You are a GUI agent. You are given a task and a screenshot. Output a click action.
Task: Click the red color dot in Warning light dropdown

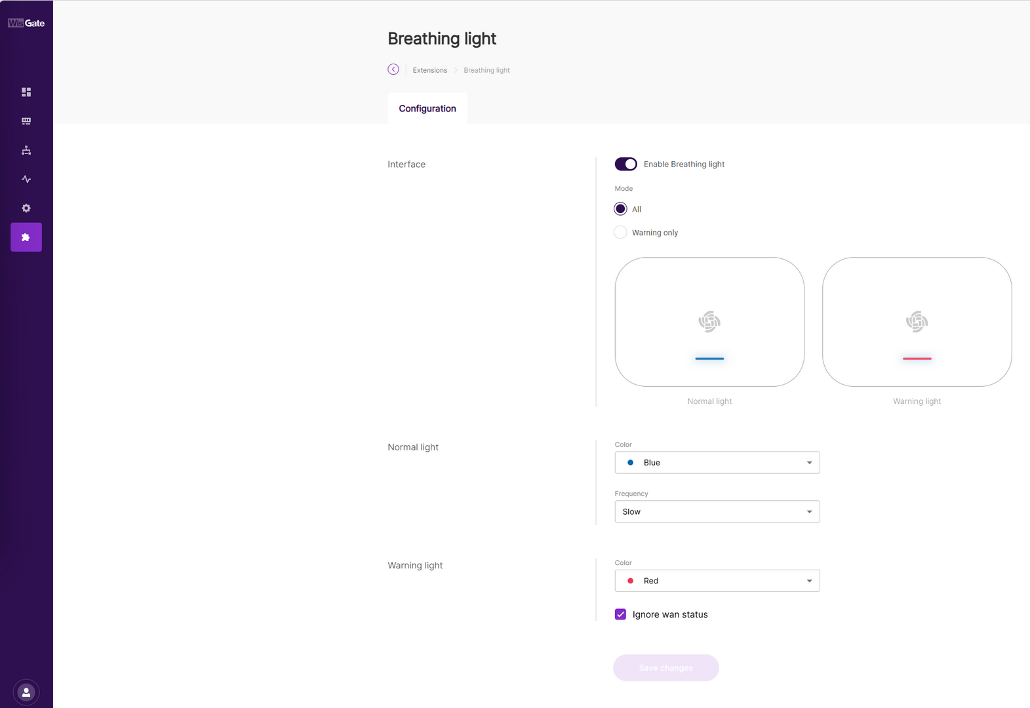(631, 581)
